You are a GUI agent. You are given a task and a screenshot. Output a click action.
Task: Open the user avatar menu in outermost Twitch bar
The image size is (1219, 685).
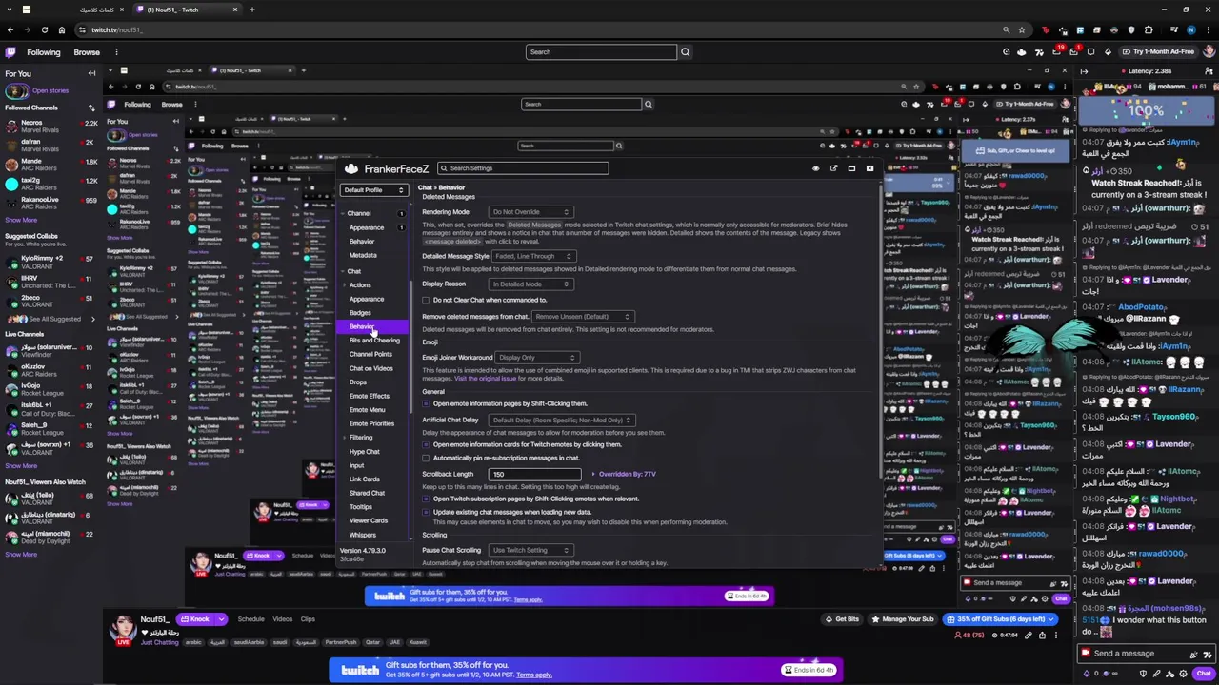1208,52
